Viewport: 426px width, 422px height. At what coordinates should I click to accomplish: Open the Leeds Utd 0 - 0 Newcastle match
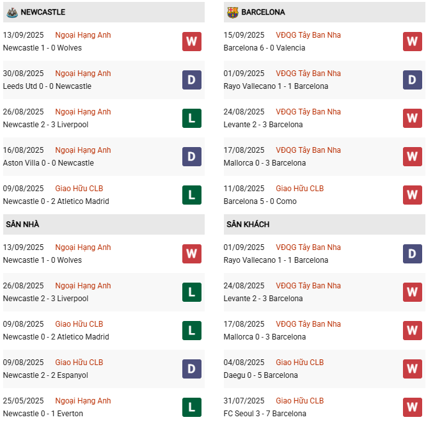[47, 86]
